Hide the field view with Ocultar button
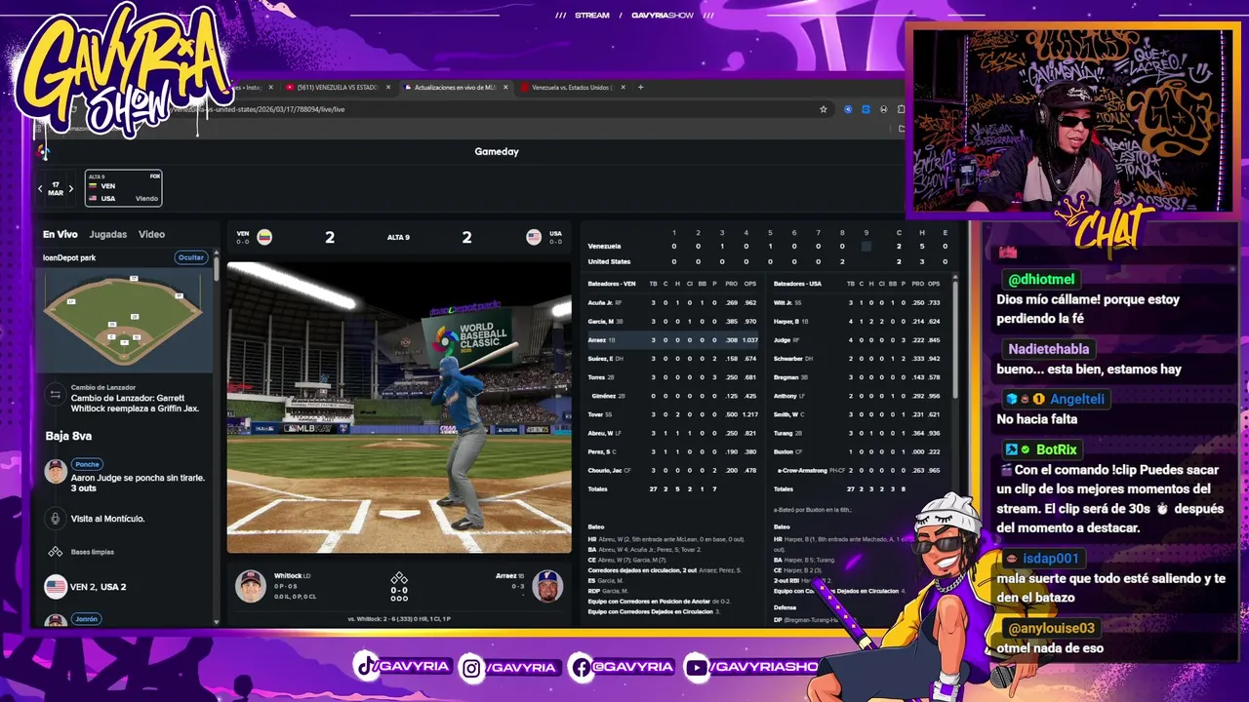The image size is (1249, 702). [191, 257]
